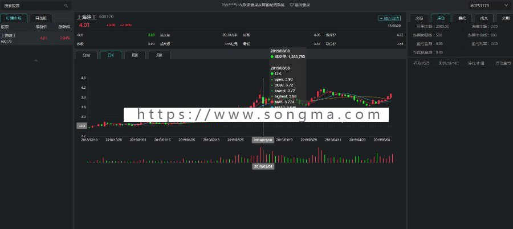513x229 pixels.
Task: Open the 分时 chart tab
Action: click(87, 55)
